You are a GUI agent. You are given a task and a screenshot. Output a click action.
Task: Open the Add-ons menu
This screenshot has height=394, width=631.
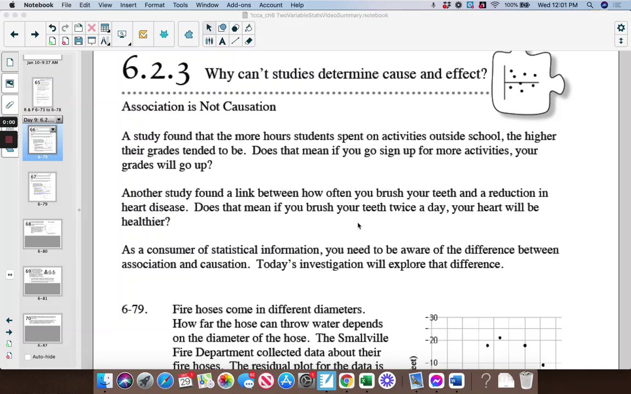[x=239, y=5]
